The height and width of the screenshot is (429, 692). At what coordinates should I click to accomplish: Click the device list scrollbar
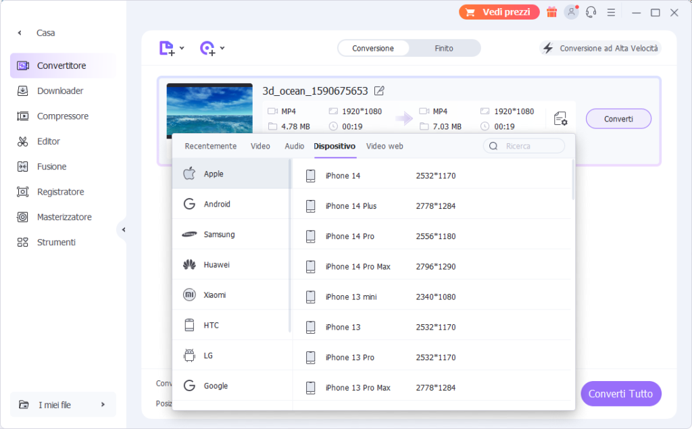[573, 180]
